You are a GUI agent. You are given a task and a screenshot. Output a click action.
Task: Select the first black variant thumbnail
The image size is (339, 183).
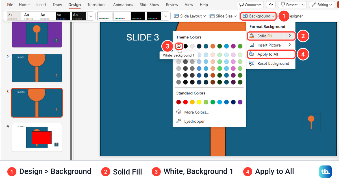(138, 16)
